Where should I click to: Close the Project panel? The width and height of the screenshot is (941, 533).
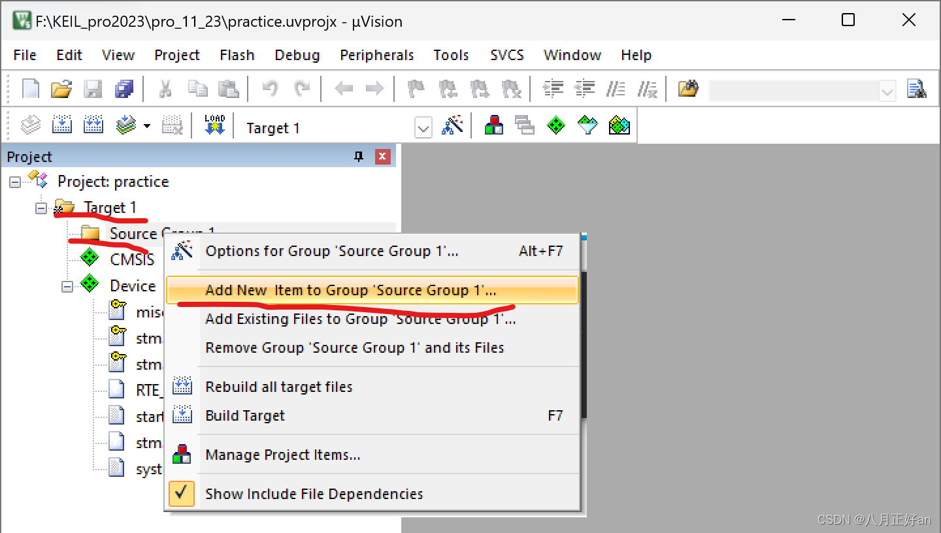coord(383,157)
